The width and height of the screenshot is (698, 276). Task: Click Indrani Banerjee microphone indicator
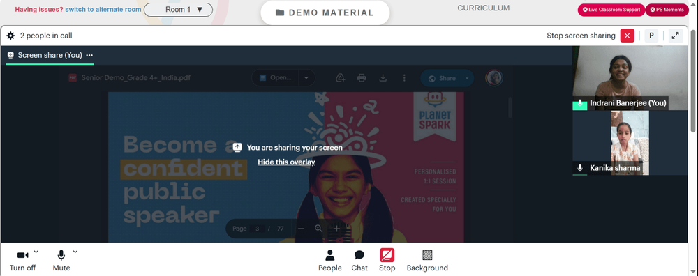(579, 103)
